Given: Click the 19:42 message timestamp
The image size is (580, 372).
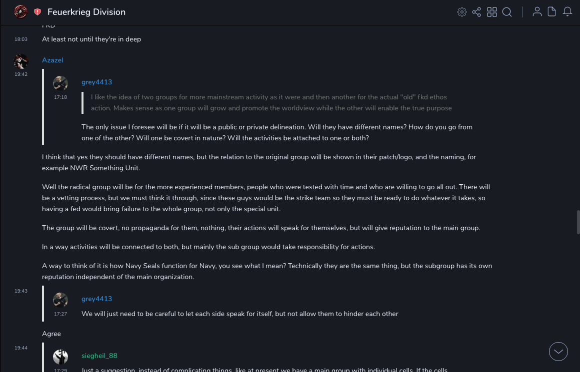Looking at the screenshot, I should [21, 74].
